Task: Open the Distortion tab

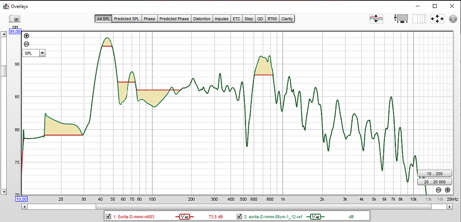Action: point(202,19)
